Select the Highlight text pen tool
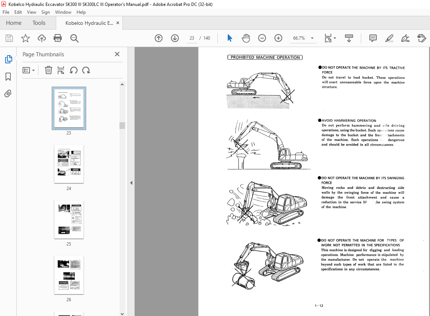The height and width of the screenshot is (316, 430). [389, 38]
